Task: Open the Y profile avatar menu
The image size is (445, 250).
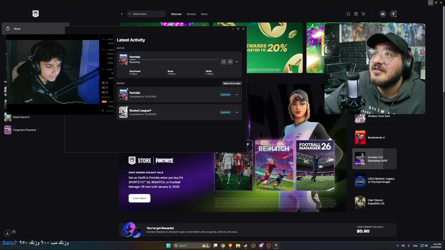Action: 393,14
